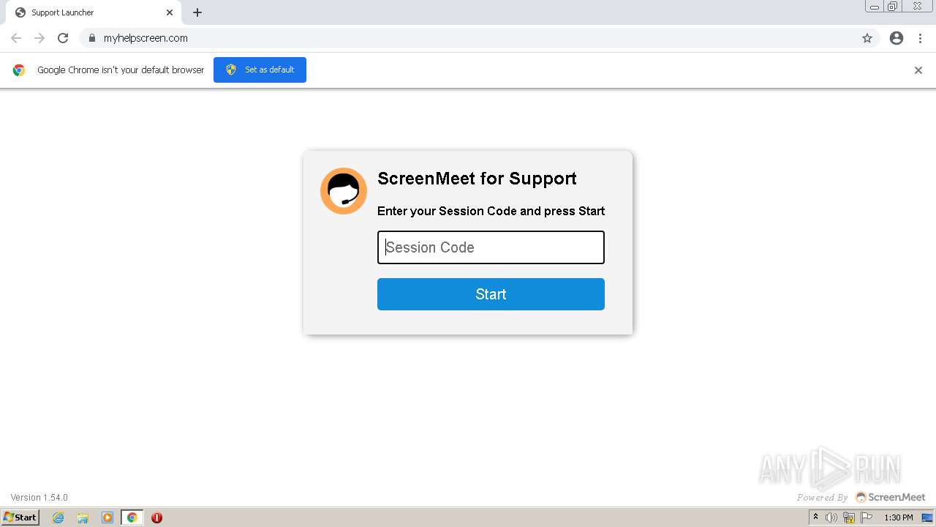Dismiss the default browser notification bar

(x=918, y=70)
